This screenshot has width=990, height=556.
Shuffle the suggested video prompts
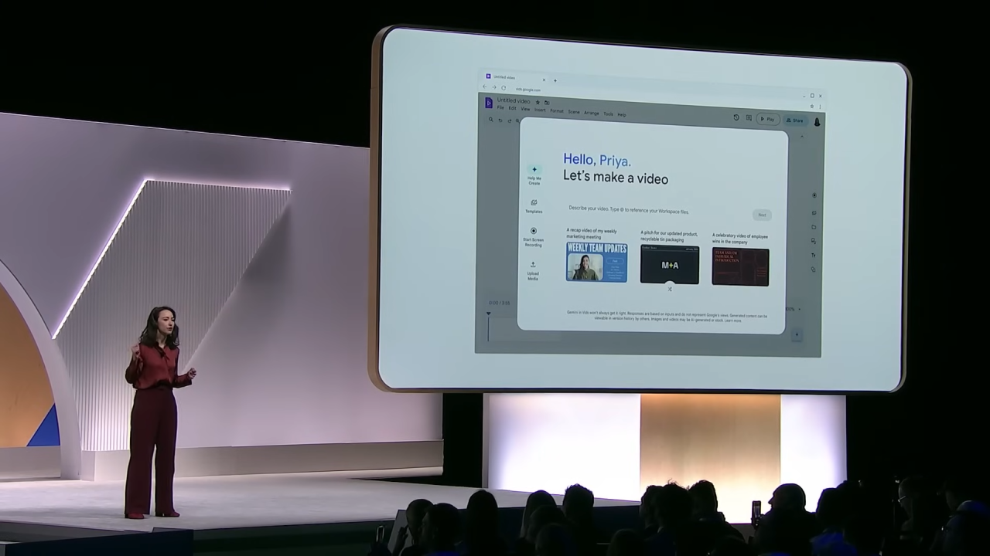point(669,289)
